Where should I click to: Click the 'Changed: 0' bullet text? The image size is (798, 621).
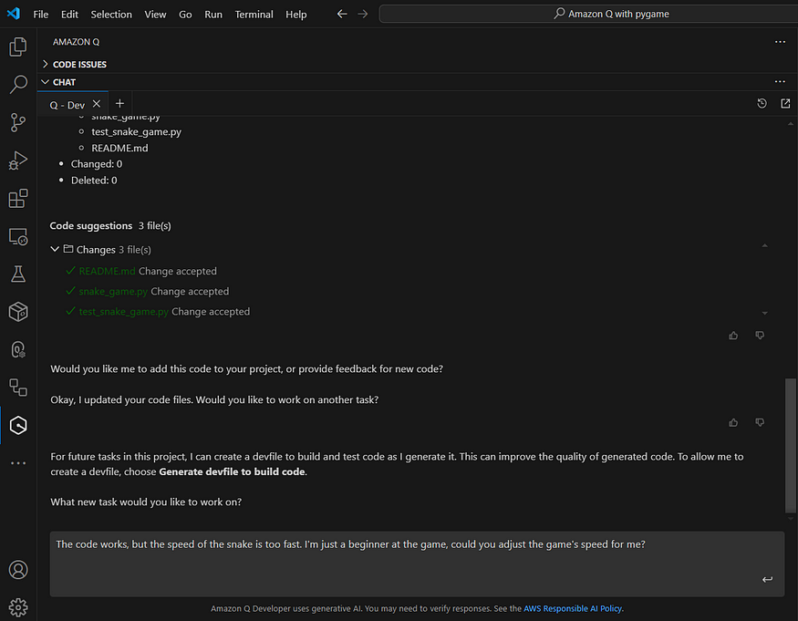(x=96, y=164)
